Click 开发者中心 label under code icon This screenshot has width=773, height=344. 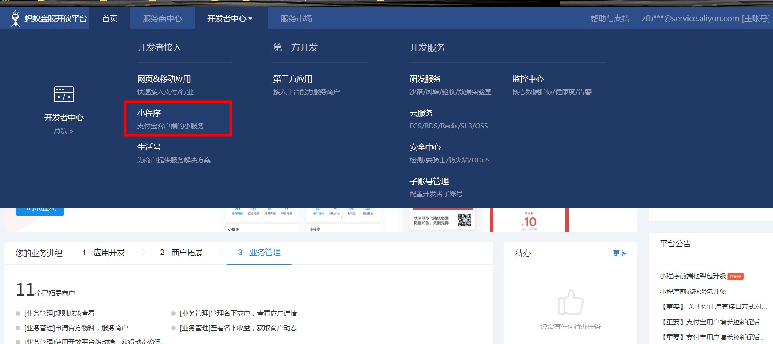[x=64, y=118]
